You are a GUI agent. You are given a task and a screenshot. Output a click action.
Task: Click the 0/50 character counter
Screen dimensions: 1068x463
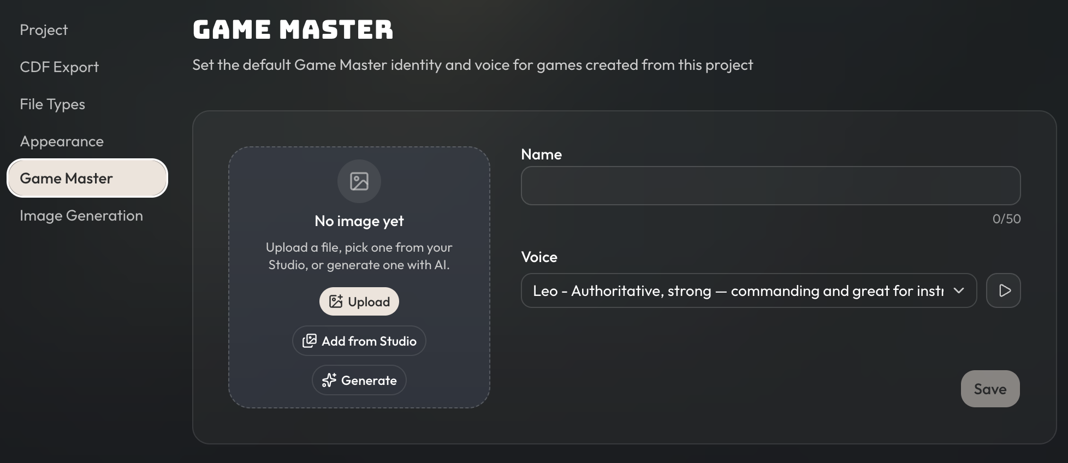point(1006,219)
